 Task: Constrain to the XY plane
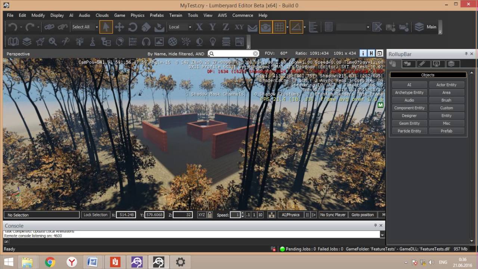point(239,27)
